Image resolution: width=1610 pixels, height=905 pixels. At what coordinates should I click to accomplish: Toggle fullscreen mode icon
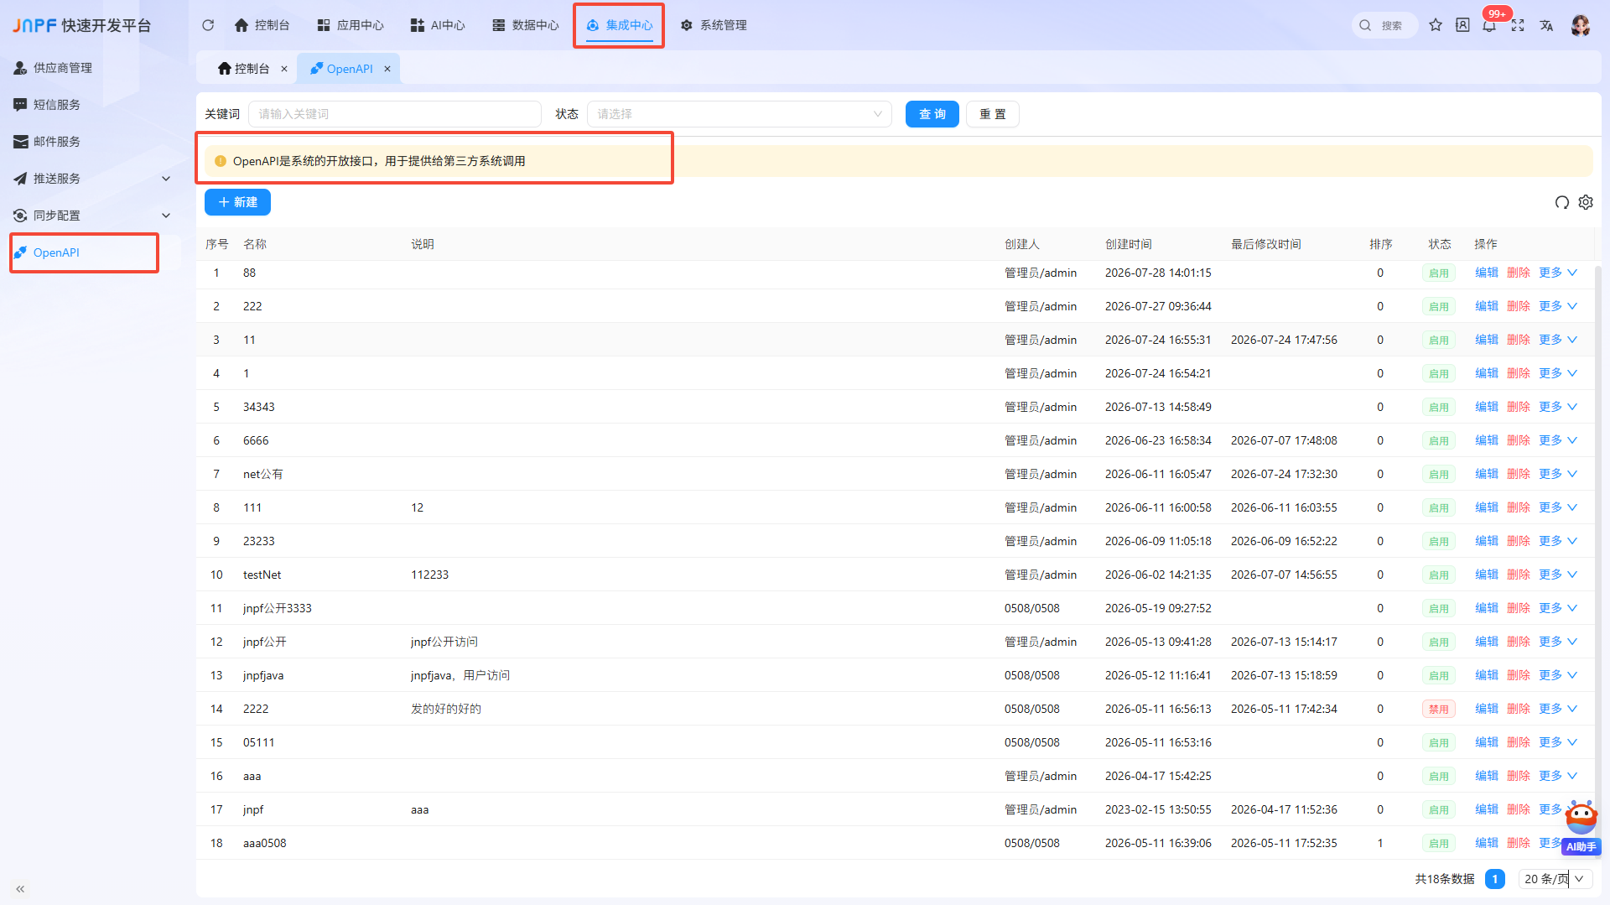tap(1518, 25)
